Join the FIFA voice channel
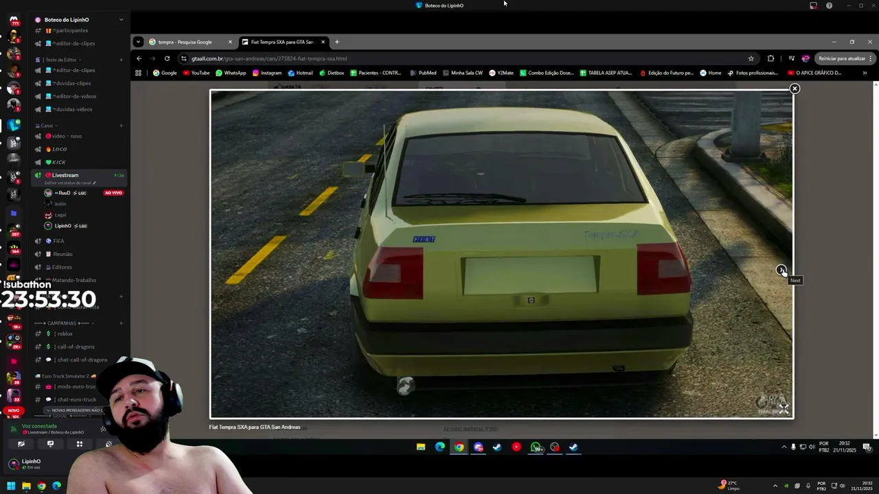This screenshot has height=494, width=879. tap(79, 241)
